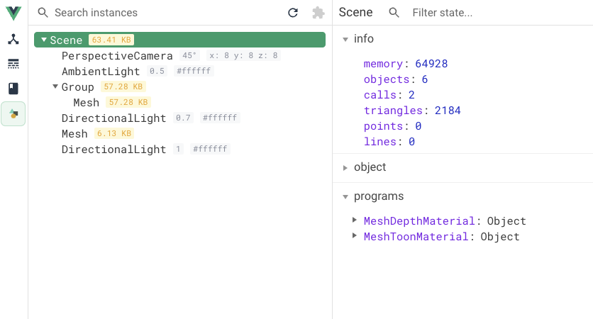The height and width of the screenshot is (319, 593).
Task: Collapse the Scene tree node
Action: [x=44, y=40]
